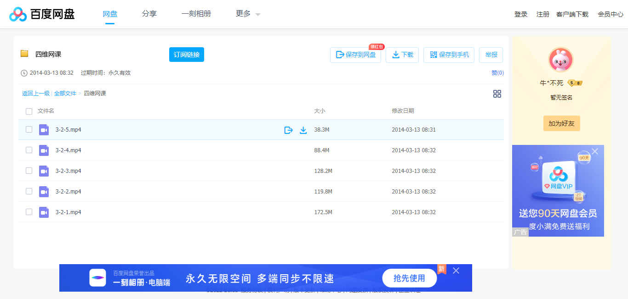Select the checkbox for 3-2-3.mp4
The image size is (628, 299).
(29, 171)
